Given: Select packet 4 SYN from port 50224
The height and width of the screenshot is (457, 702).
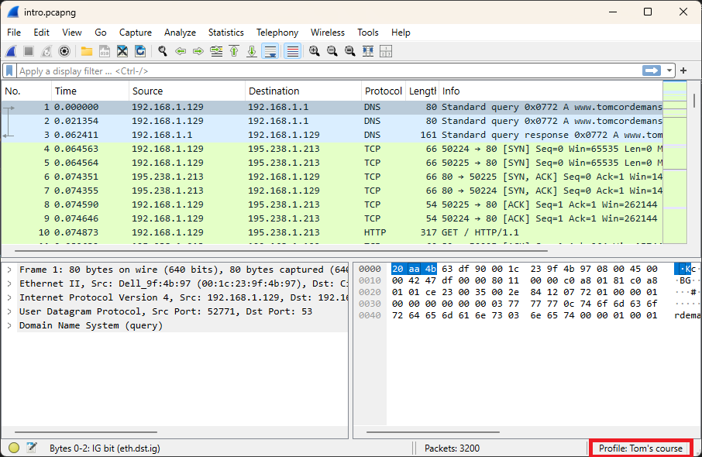Looking at the screenshot, I should click(x=332, y=149).
